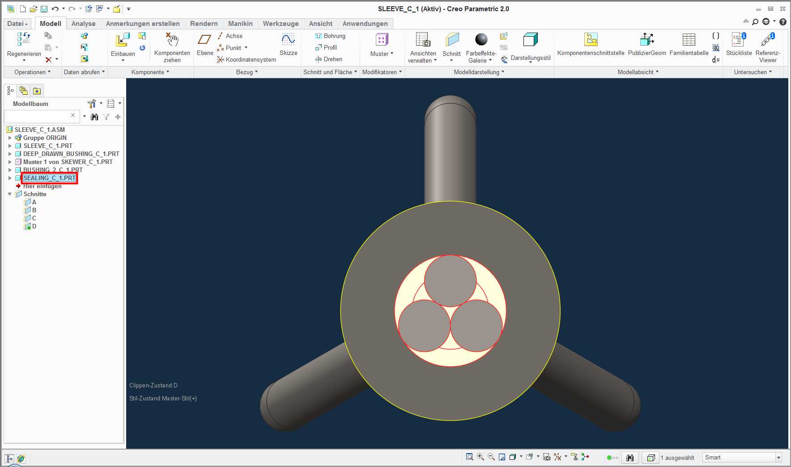Viewport: 791px width, 467px height.
Task: Switch to the Analyse tab
Action: [x=84, y=24]
